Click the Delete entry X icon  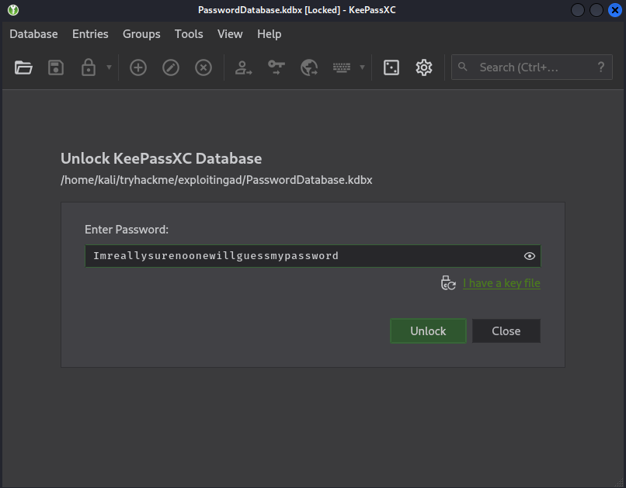[x=203, y=67]
